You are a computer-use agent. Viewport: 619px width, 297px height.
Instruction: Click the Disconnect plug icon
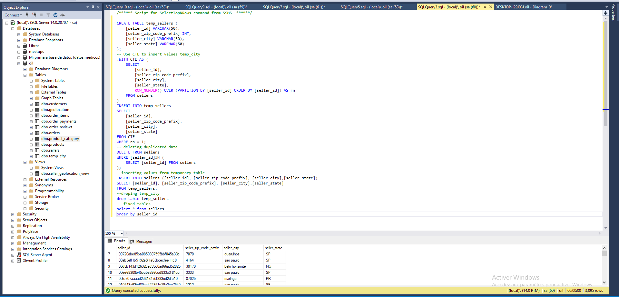pos(34,15)
